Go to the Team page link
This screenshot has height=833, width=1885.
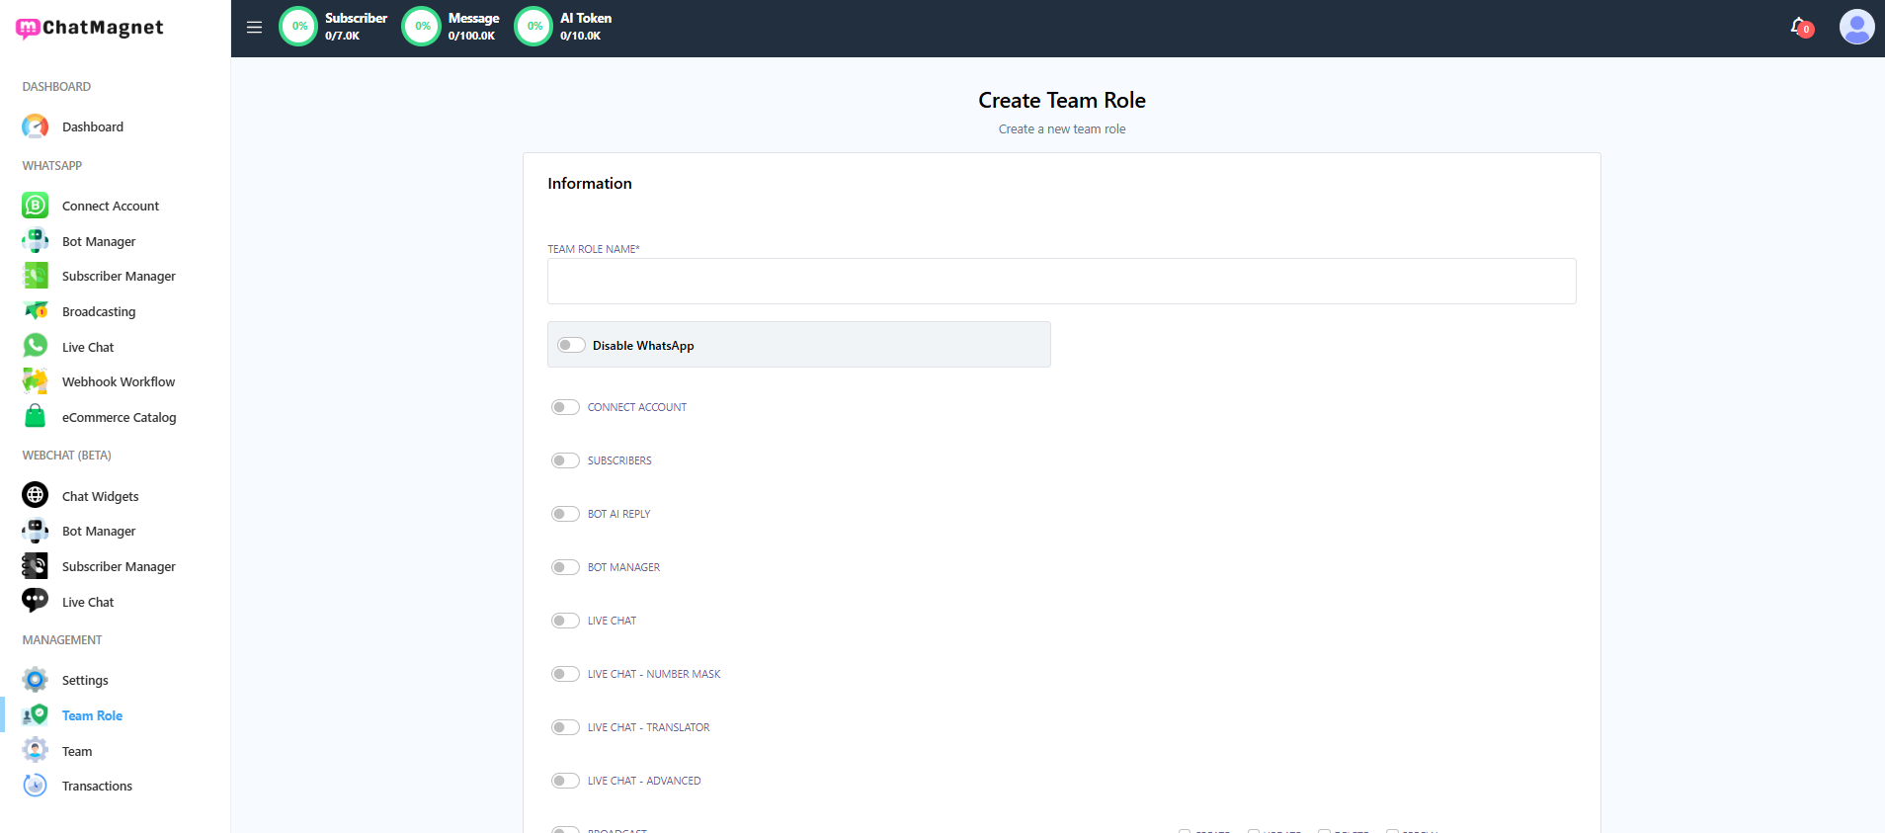(77, 751)
